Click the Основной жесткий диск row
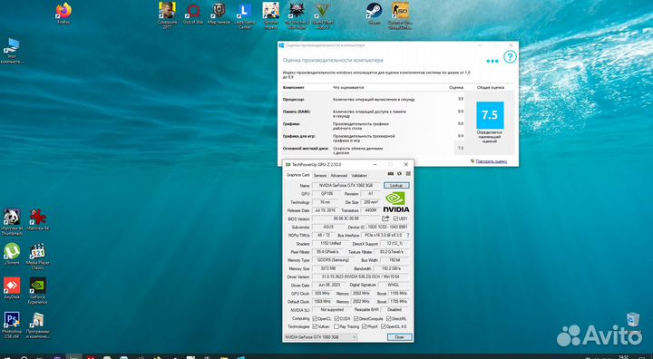653x359 pixels. coord(373,150)
